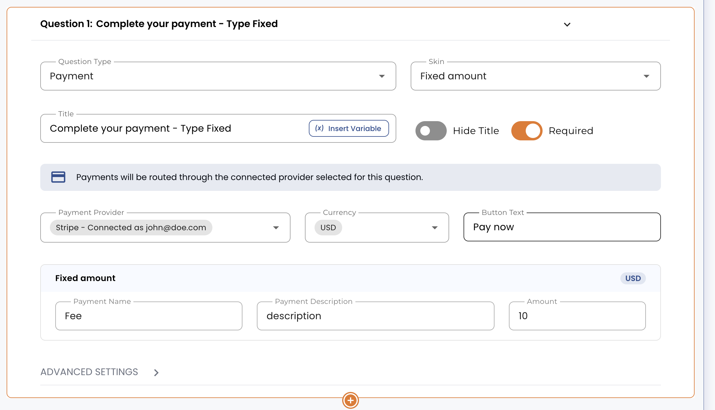Click the credit card icon in info banner

[58, 177]
